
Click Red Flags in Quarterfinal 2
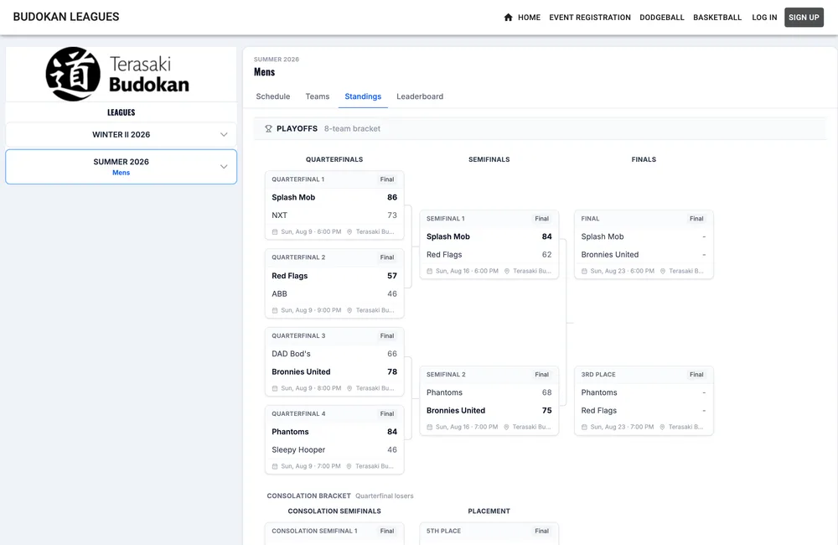[290, 276]
